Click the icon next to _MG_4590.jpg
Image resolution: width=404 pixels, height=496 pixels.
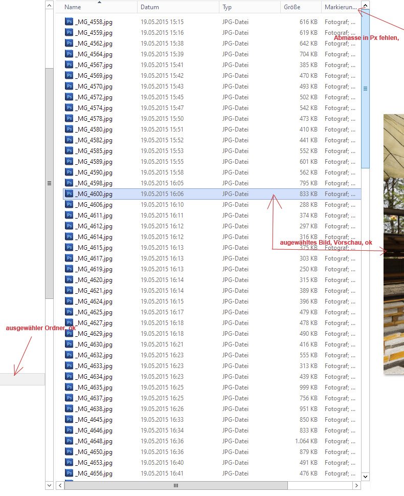[69, 172]
